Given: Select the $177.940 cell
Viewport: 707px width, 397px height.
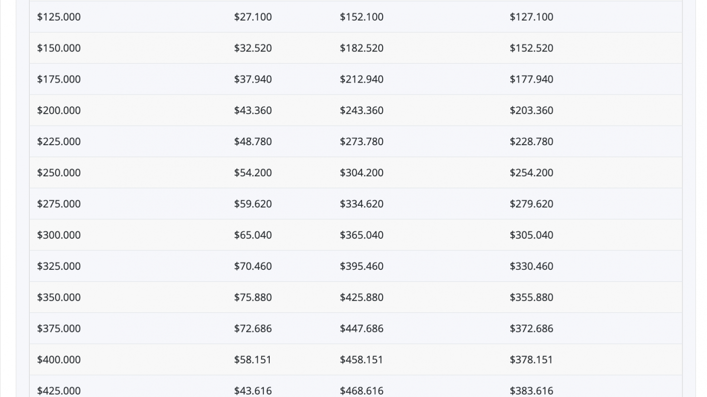Looking at the screenshot, I should [x=532, y=79].
